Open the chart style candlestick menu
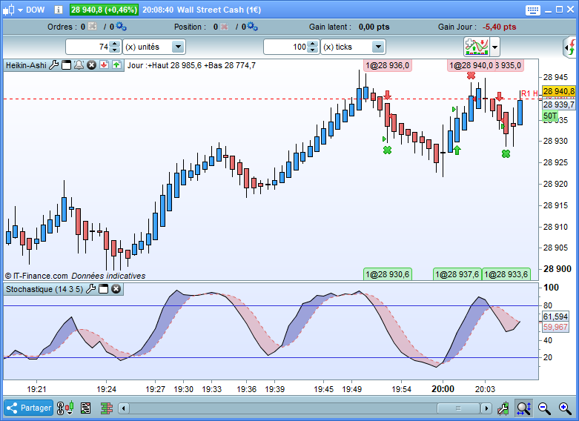This screenshot has width=579, height=421. (x=13, y=10)
